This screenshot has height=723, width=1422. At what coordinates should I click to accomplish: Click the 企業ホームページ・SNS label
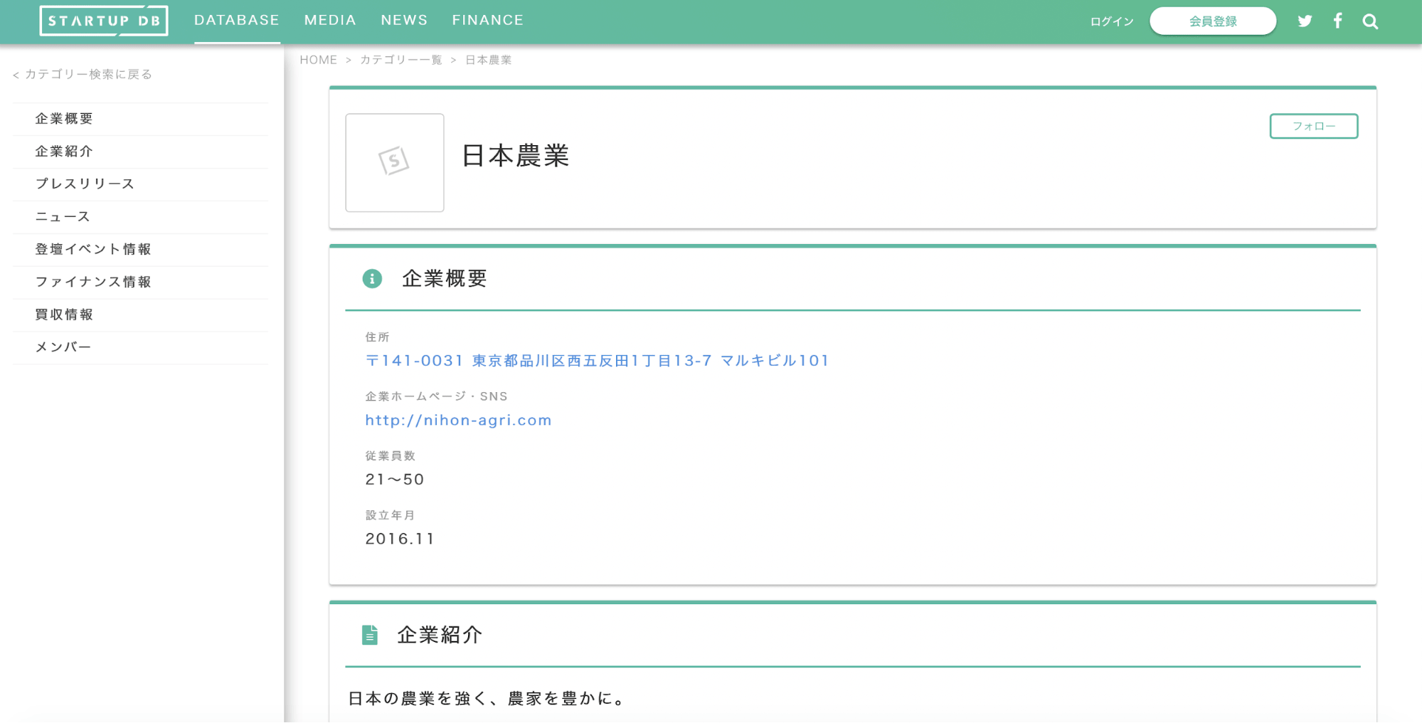(437, 396)
